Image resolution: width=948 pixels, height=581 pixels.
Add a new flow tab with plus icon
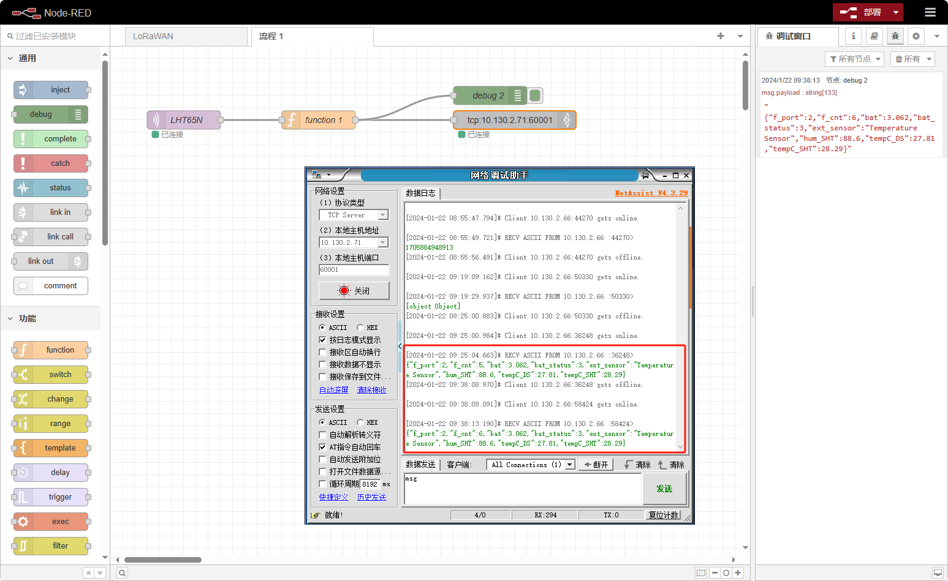point(721,36)
